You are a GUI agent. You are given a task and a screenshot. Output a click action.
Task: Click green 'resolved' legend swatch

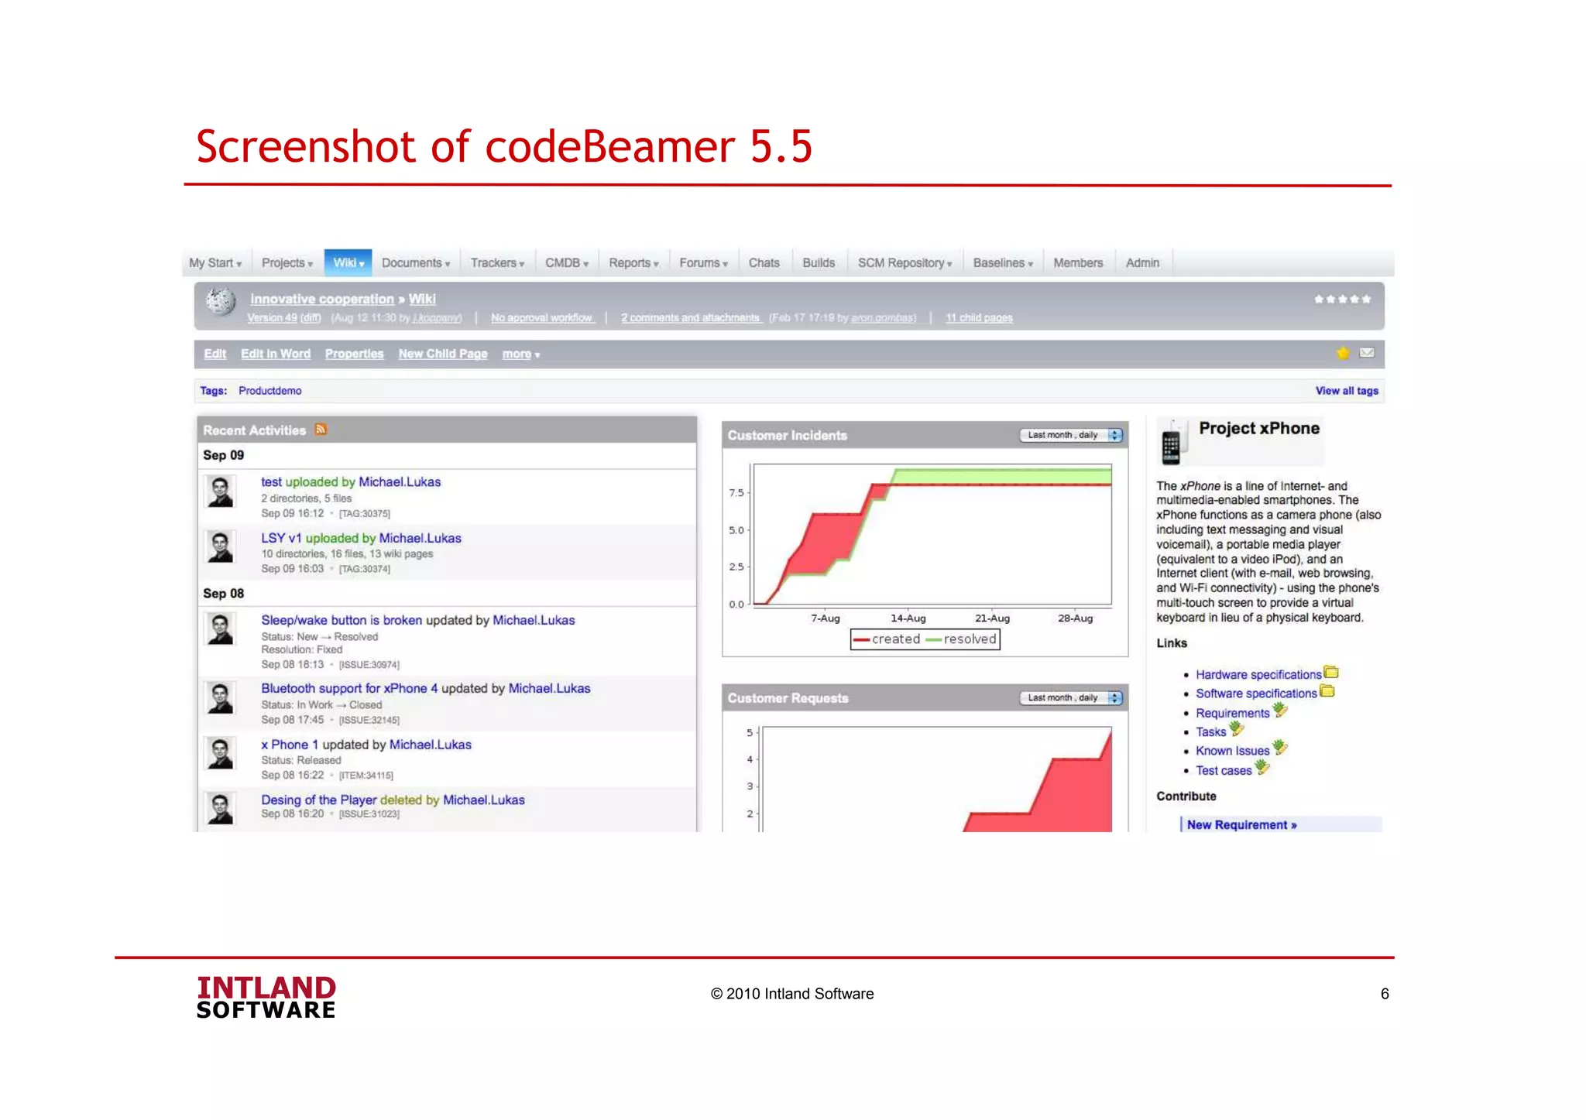[x=933, y=639]
